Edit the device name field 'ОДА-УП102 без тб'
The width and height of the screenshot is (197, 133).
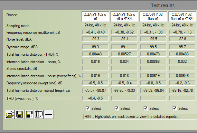point(153,16)
